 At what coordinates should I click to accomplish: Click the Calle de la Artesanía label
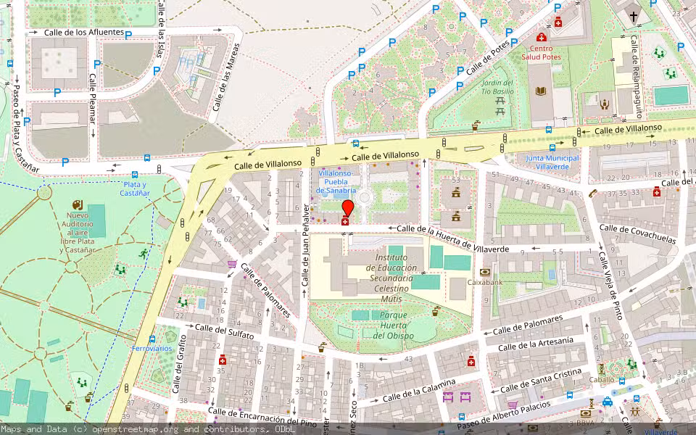[x=536, y=344]
